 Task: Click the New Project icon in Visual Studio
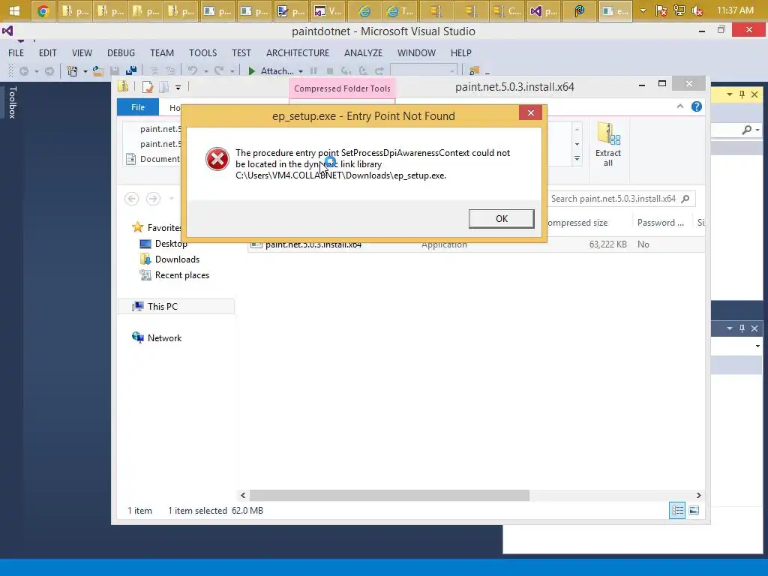(x=72, y=71)
